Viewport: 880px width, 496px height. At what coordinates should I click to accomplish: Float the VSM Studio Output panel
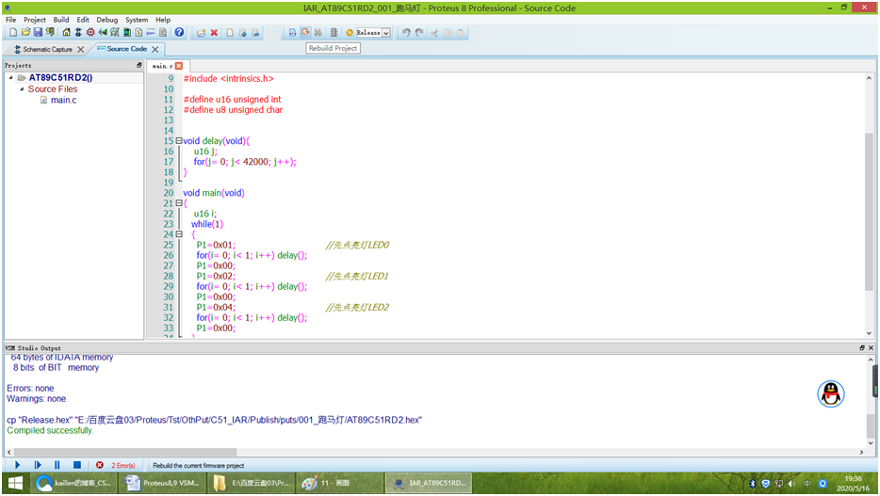[862, 347]
